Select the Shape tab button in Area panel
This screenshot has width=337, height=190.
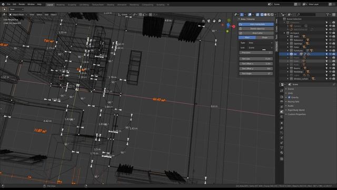coord(265,37)
